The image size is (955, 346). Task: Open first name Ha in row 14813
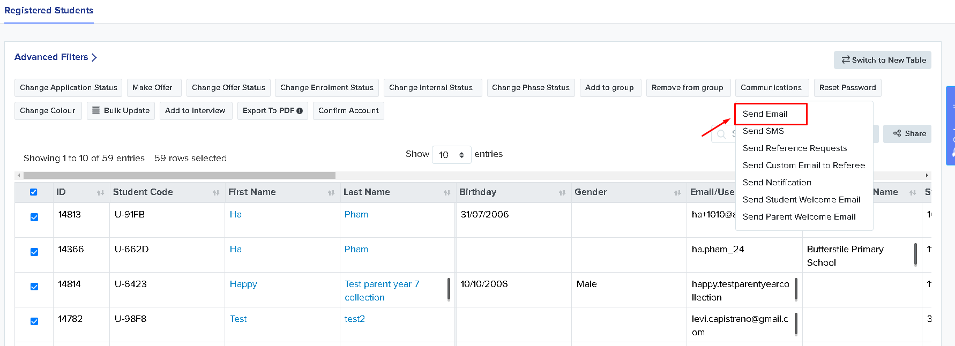pos(235,215)
